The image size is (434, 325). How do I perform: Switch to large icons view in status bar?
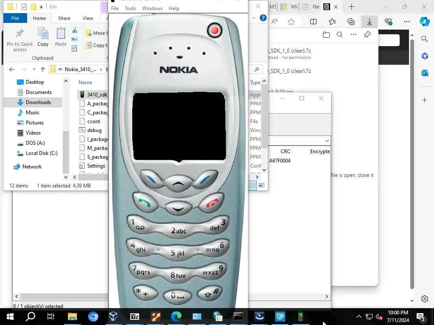click(262, 185)
